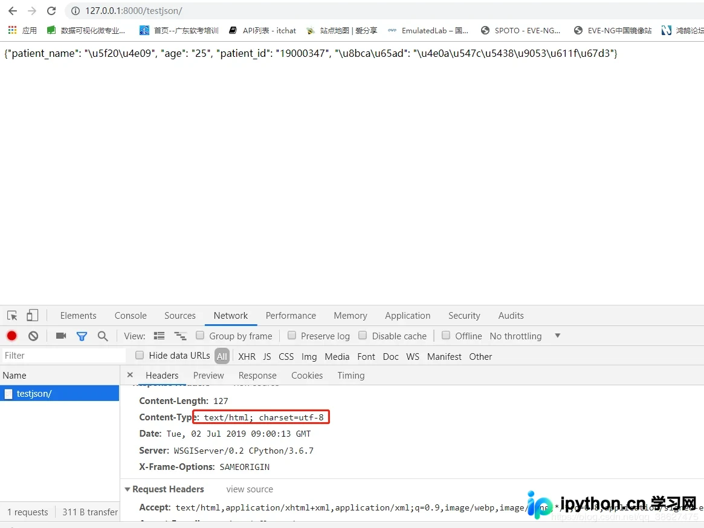Open the Response detail tab
This screenshot has width=704, height=528.
coord(257,375)
